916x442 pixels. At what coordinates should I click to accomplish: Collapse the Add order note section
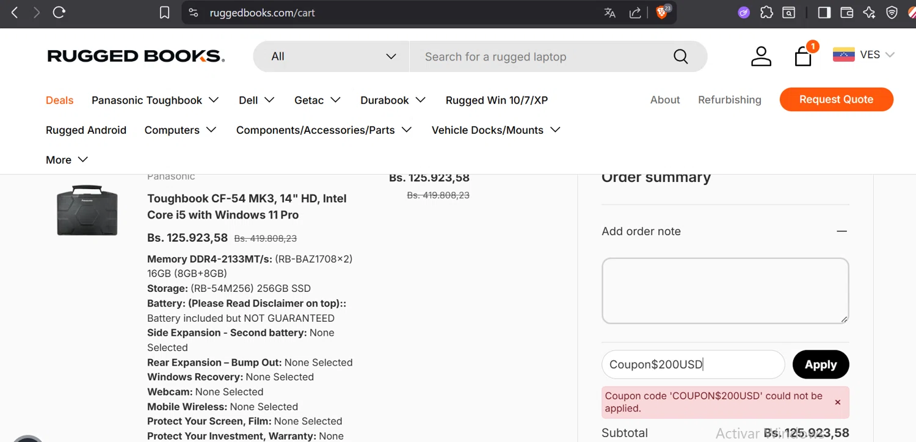pos(841,231)
